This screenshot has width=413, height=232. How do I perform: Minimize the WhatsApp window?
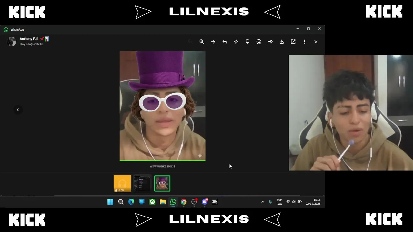coord(297,29)
